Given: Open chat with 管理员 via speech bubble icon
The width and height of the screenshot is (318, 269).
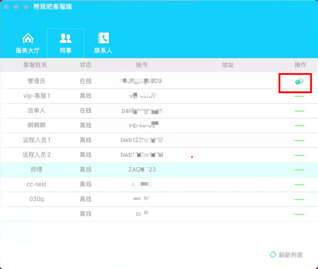Looking at the screenshot, I should [299, 82].
